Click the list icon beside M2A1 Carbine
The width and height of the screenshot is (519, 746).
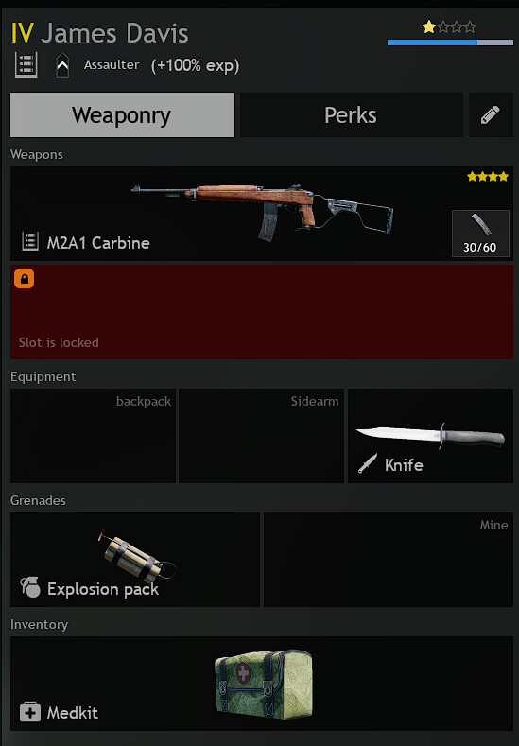tap(30, 242)
